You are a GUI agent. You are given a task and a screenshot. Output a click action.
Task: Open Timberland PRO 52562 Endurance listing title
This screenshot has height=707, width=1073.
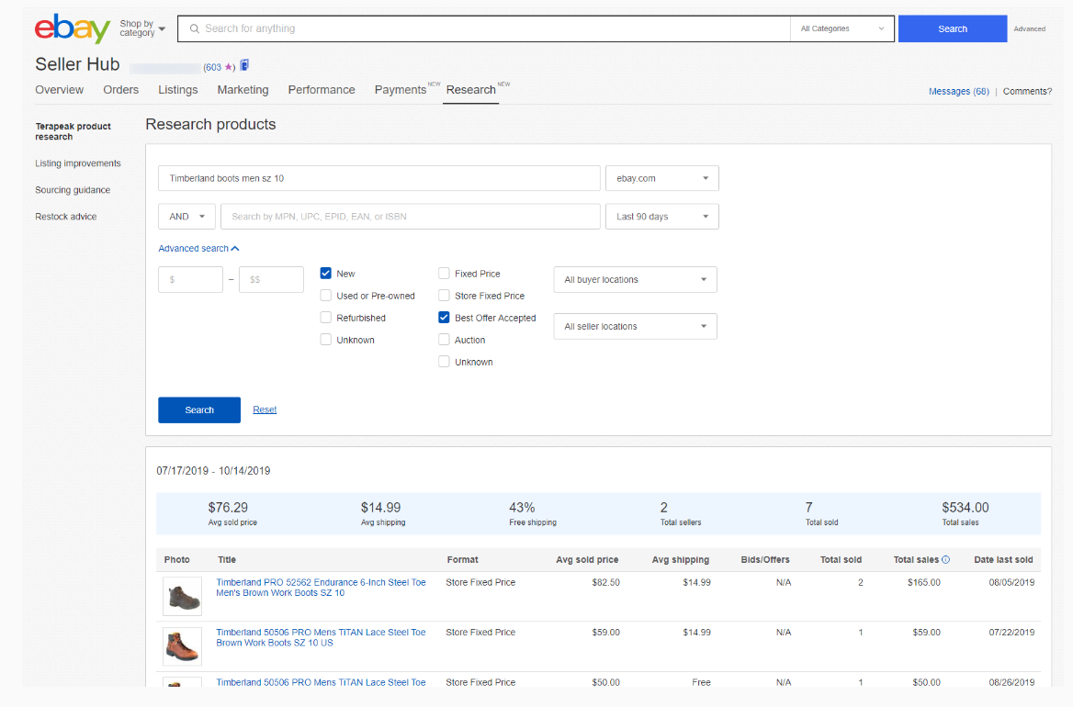[321, 588]
